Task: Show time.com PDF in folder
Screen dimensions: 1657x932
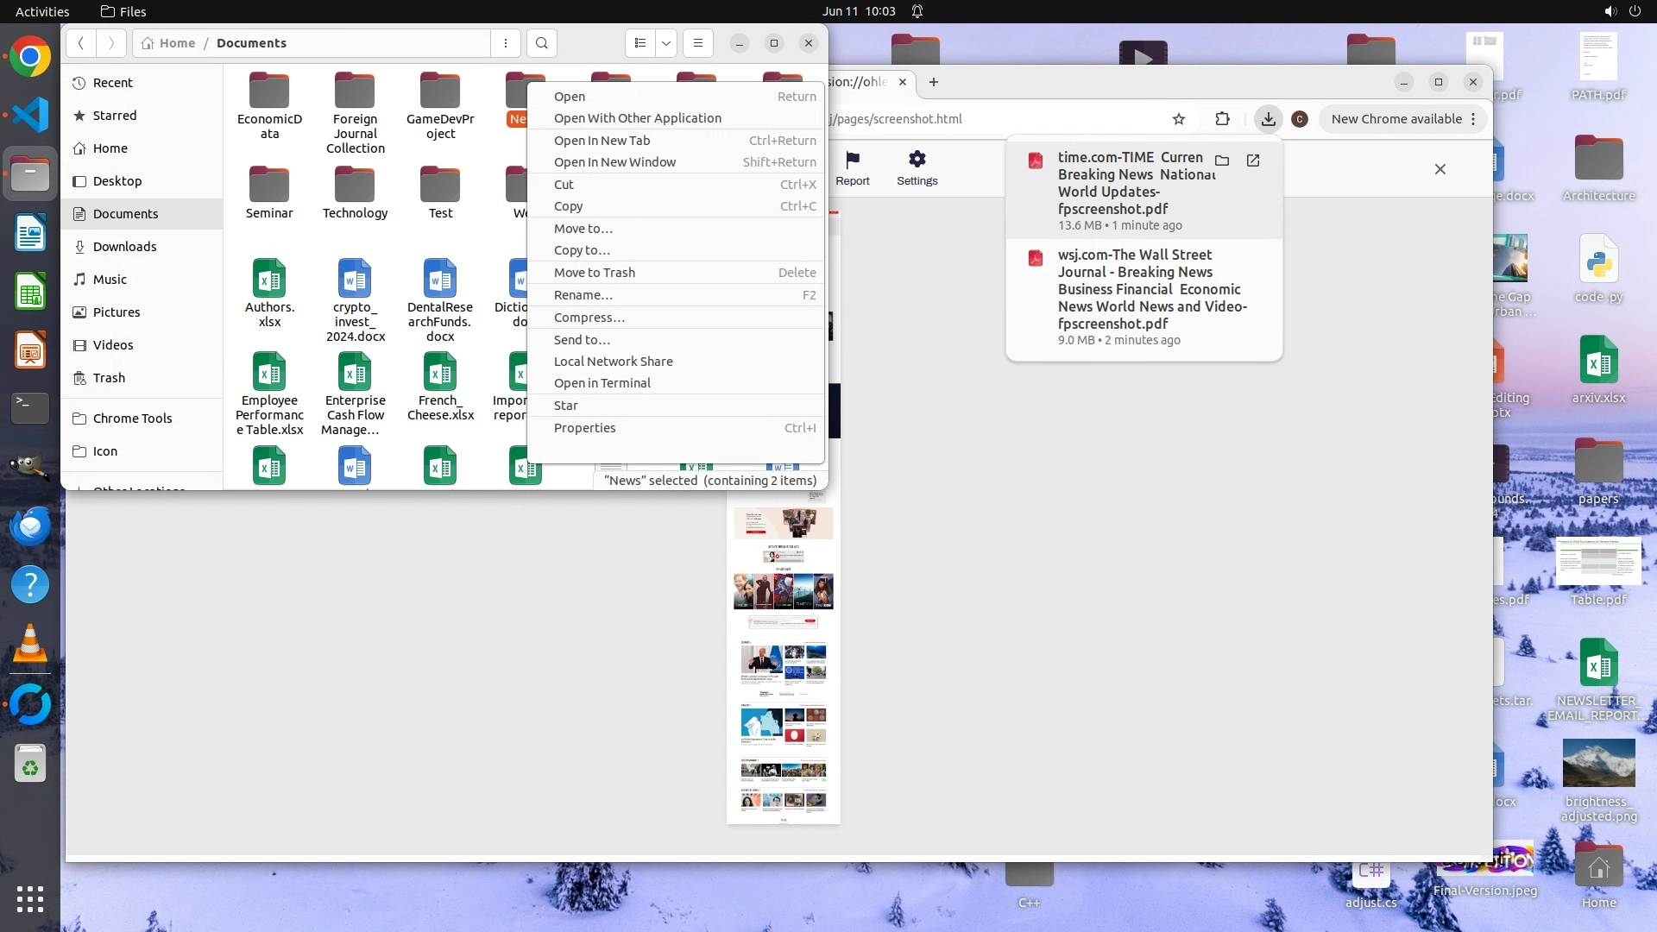Action: click(x=1222, y=161)
